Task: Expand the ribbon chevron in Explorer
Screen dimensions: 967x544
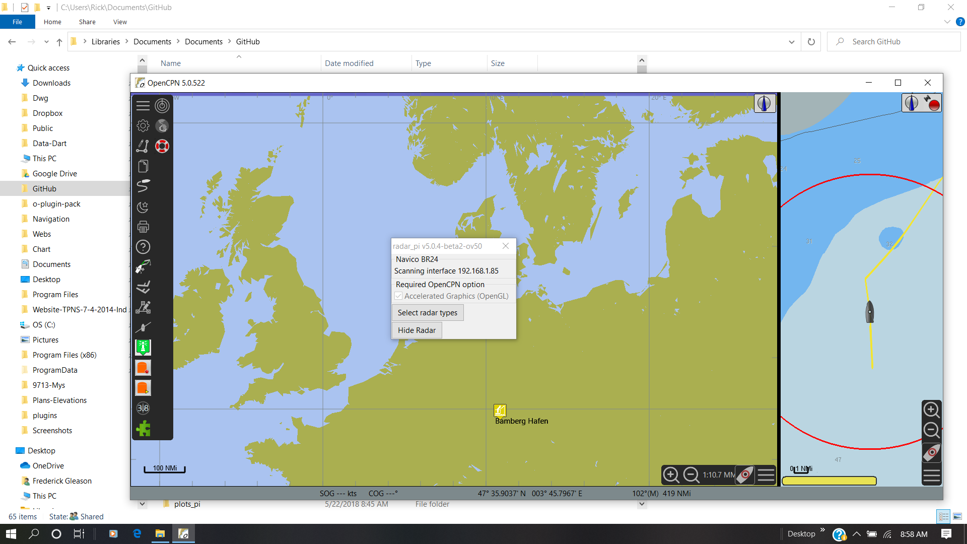Action: (x=947, y=22)
